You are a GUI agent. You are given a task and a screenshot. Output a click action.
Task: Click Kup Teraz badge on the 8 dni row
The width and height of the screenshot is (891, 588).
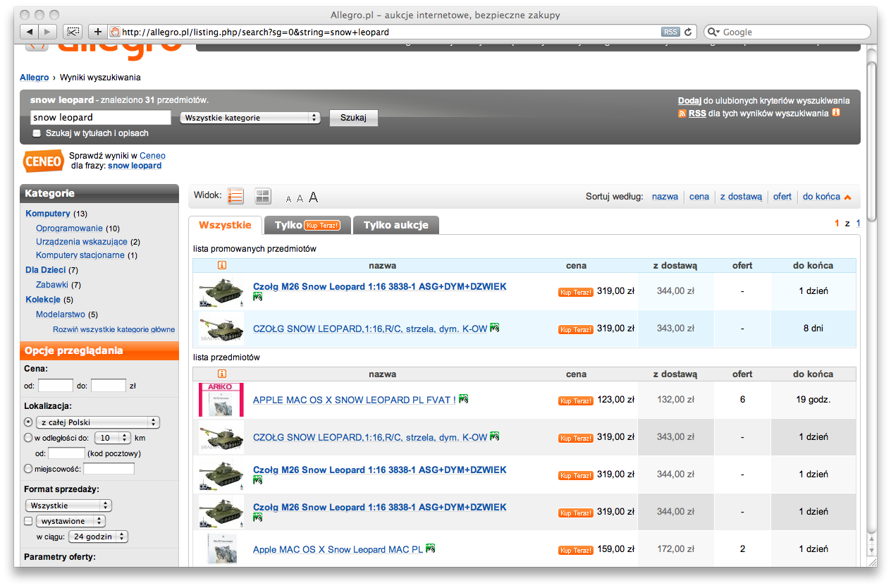click(x=575, y=329)
